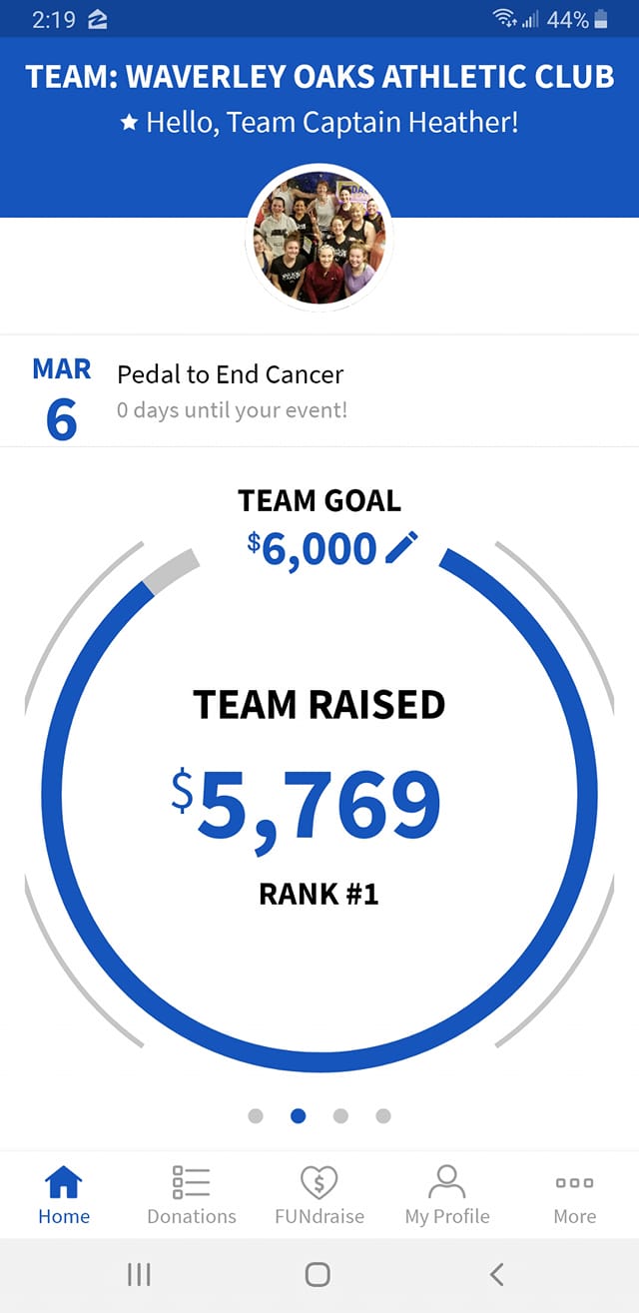The width and height of the screenshot is (639, 1313).
Task: Tap the MAR 6 event date
Action: tap(61, 397)
